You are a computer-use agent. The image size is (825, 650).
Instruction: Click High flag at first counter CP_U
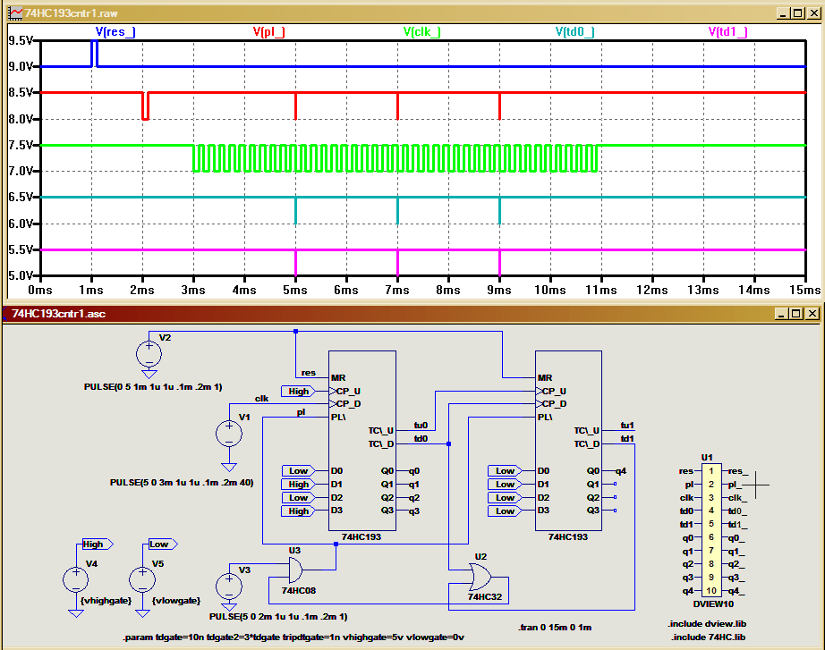(298, 392)
